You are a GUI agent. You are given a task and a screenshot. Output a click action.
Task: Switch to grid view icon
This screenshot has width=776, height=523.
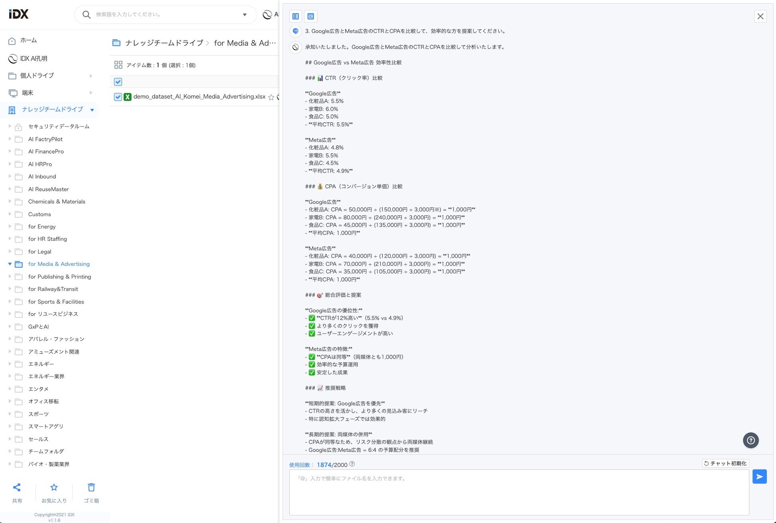coord(118,65)
